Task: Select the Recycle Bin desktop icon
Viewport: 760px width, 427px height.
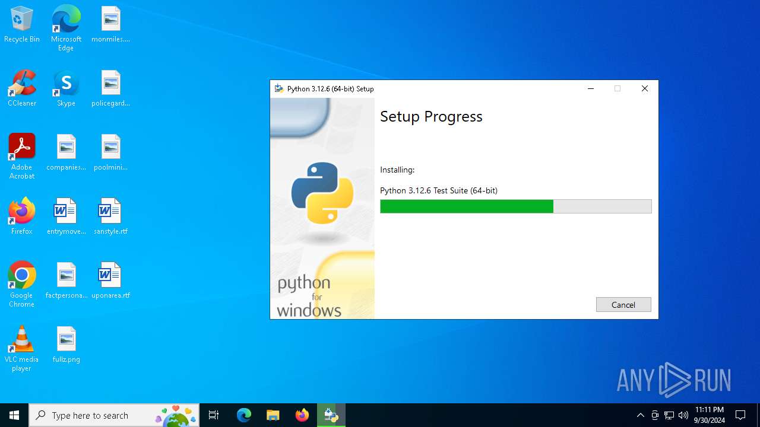Action: [x=22, y=25]
